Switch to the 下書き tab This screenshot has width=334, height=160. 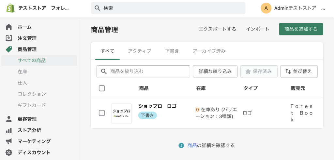coord(172,51)
